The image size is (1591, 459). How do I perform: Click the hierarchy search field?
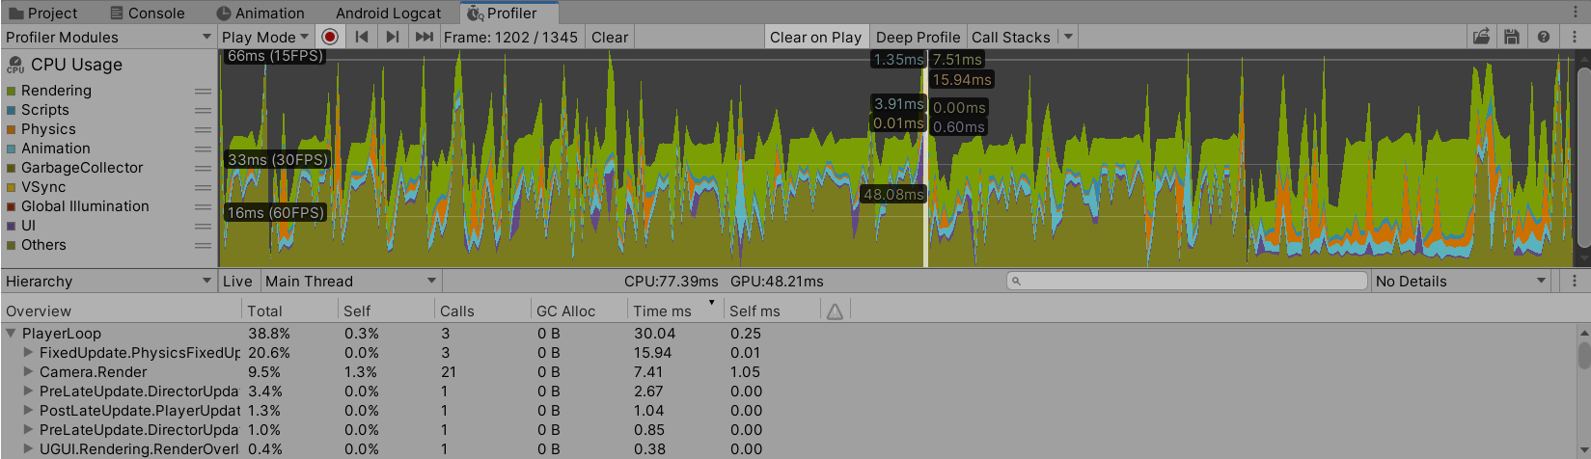(1187, 281)
